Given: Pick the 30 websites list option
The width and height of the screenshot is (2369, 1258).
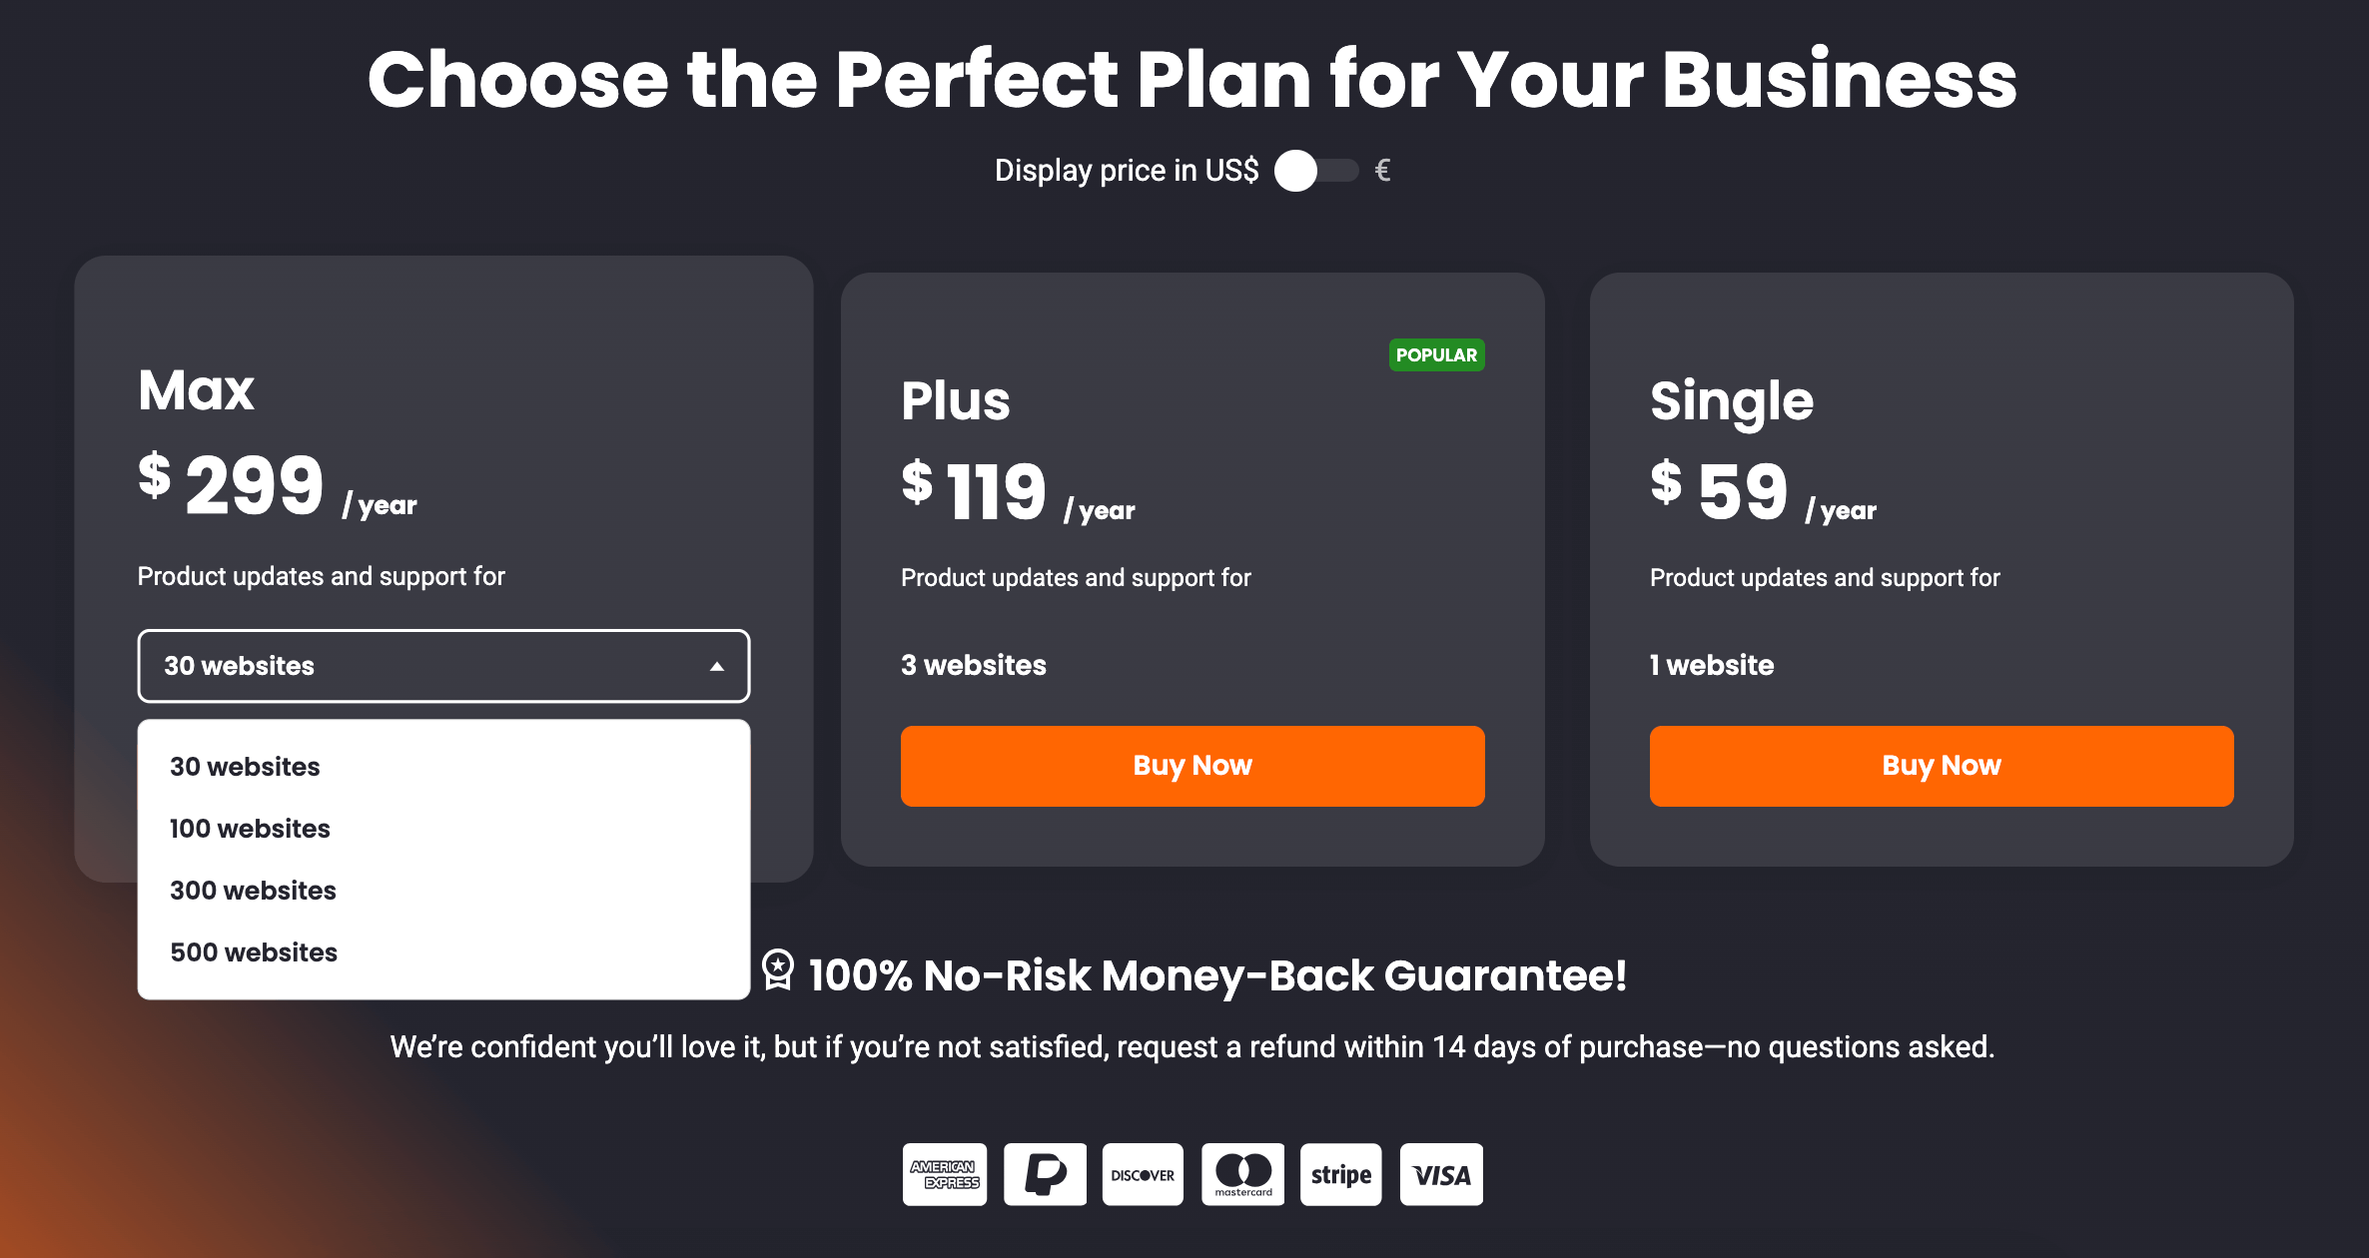Looking at the screenshot, I should (x=245, y=767).
